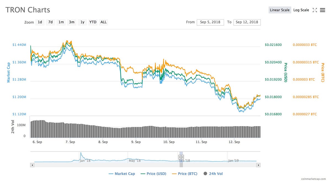Click the $0.018000 price label
Viewport: 331px width, 185px height.
pyautogui.click(x=273, y=97)
